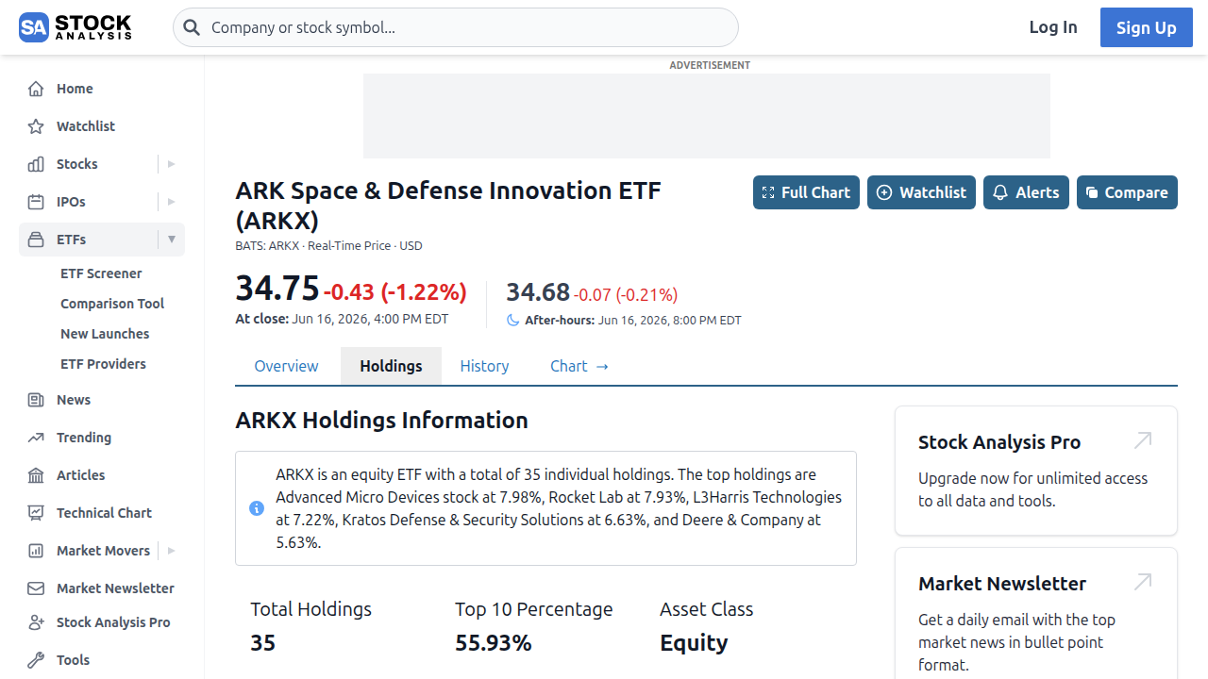The height and width of the screenshot is (679, 1208).
Task: Click the Sign Up button
Action: [x=1147, y=27]
